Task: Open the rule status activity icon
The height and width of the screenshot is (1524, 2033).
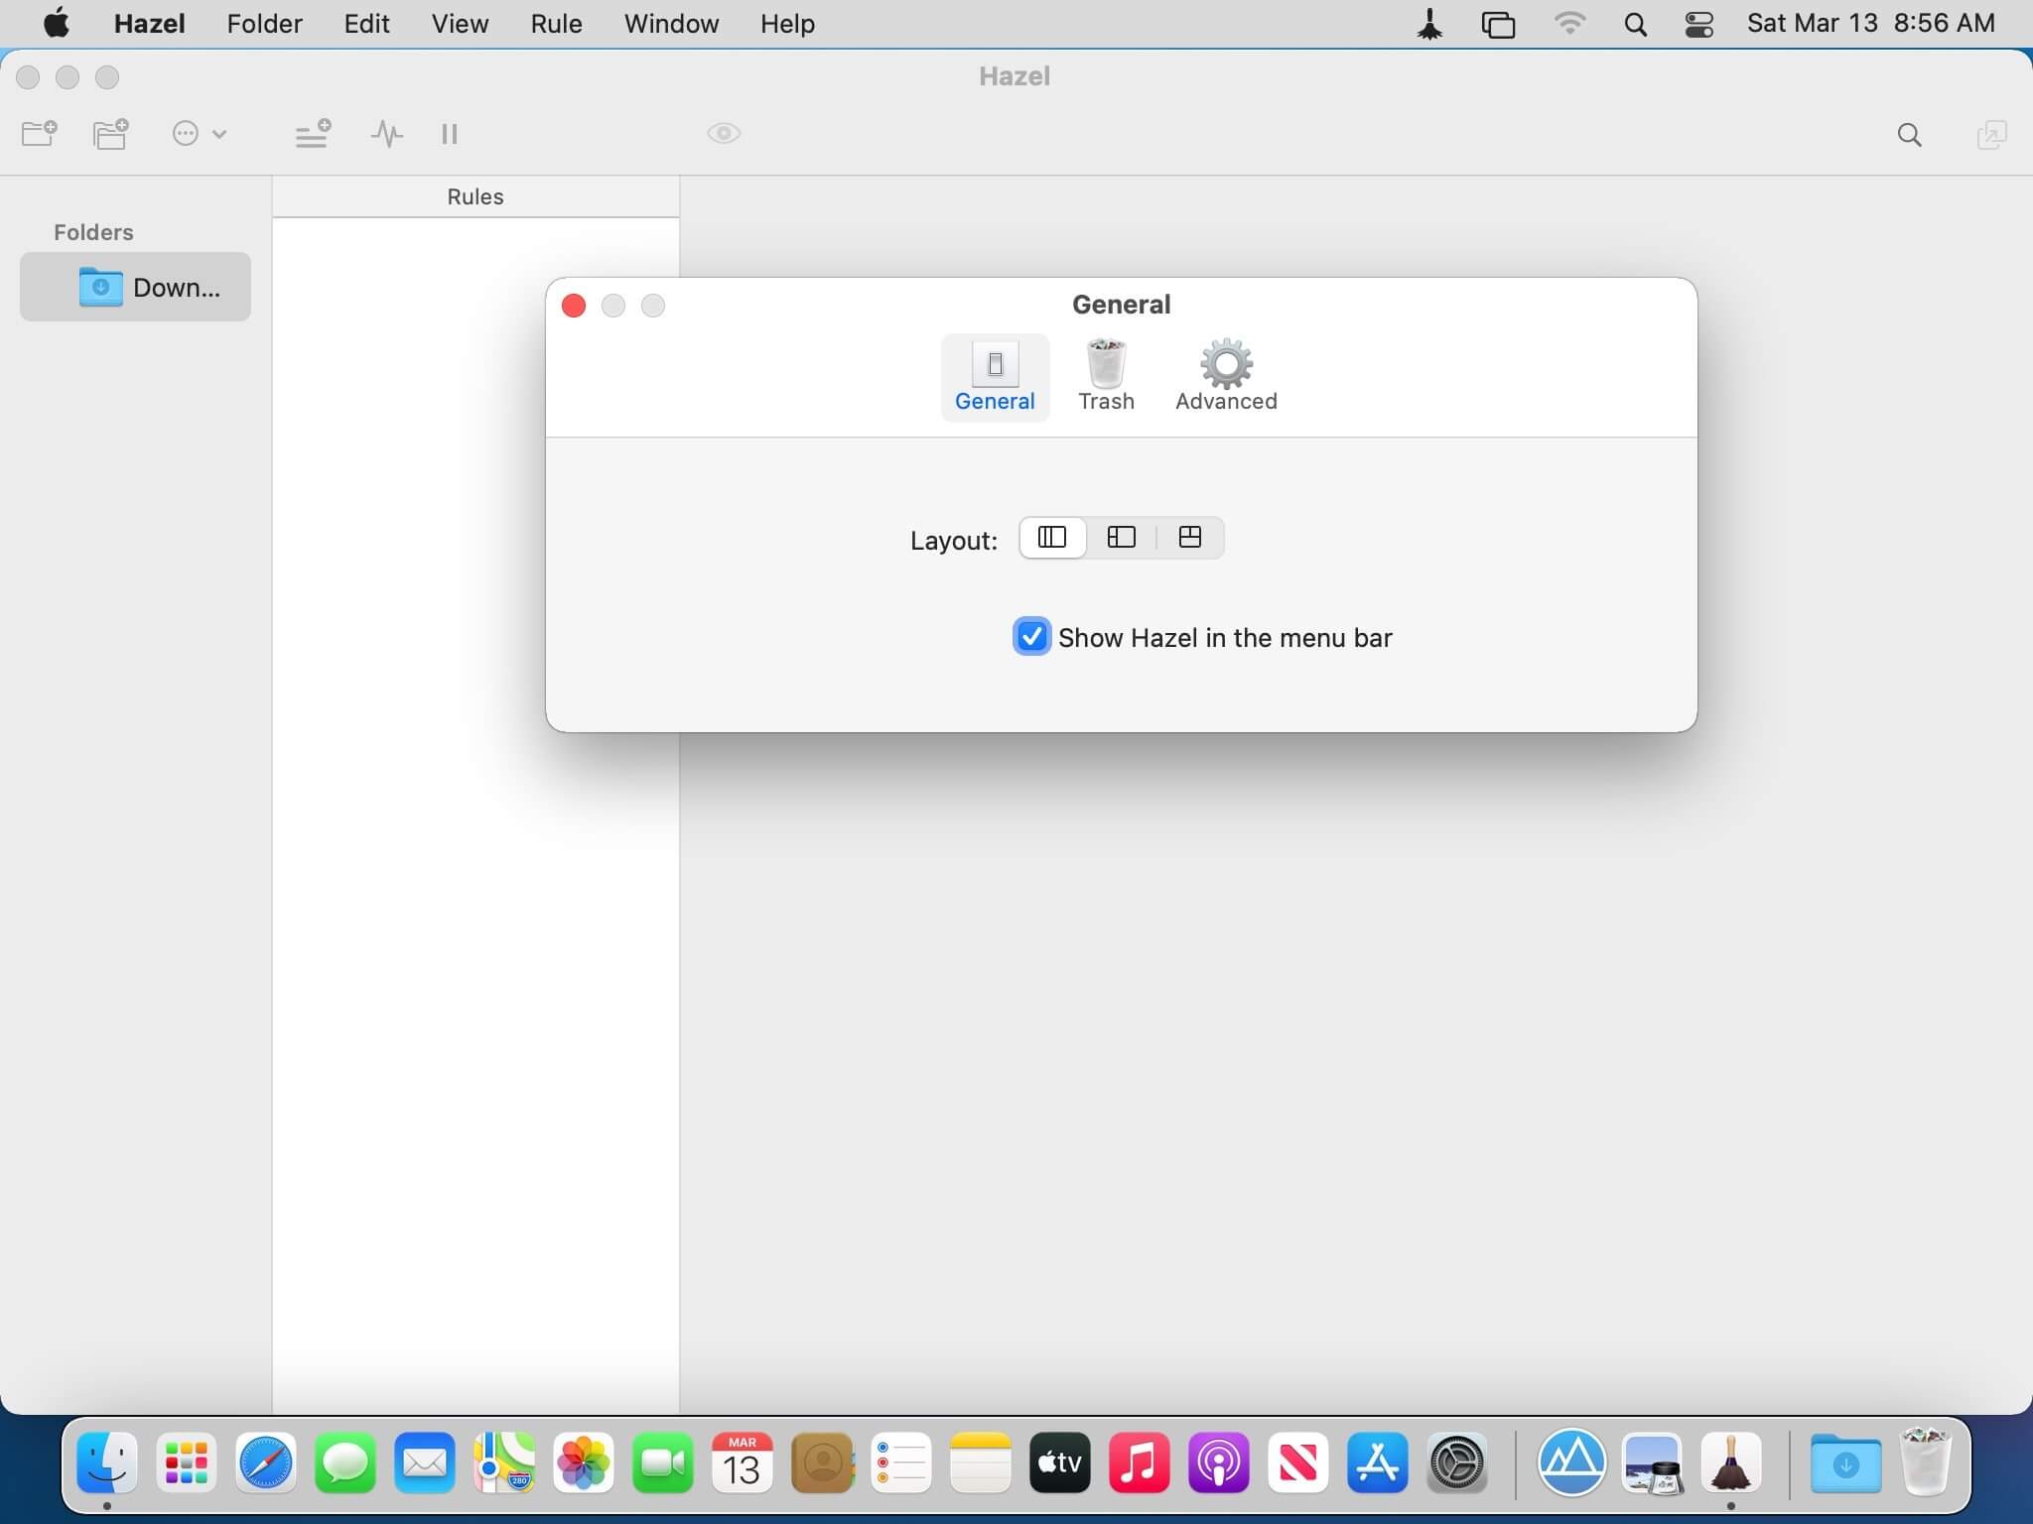Action: click(x=387, y=134)
